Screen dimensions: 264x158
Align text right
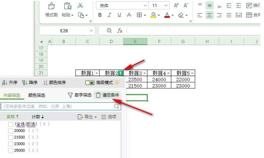click(219, 15)
